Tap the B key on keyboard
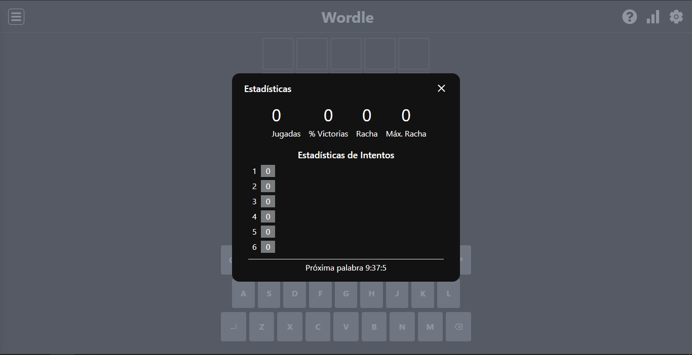Image resolution: width=692 pixels, height=355 pixels. coord(374,327)
